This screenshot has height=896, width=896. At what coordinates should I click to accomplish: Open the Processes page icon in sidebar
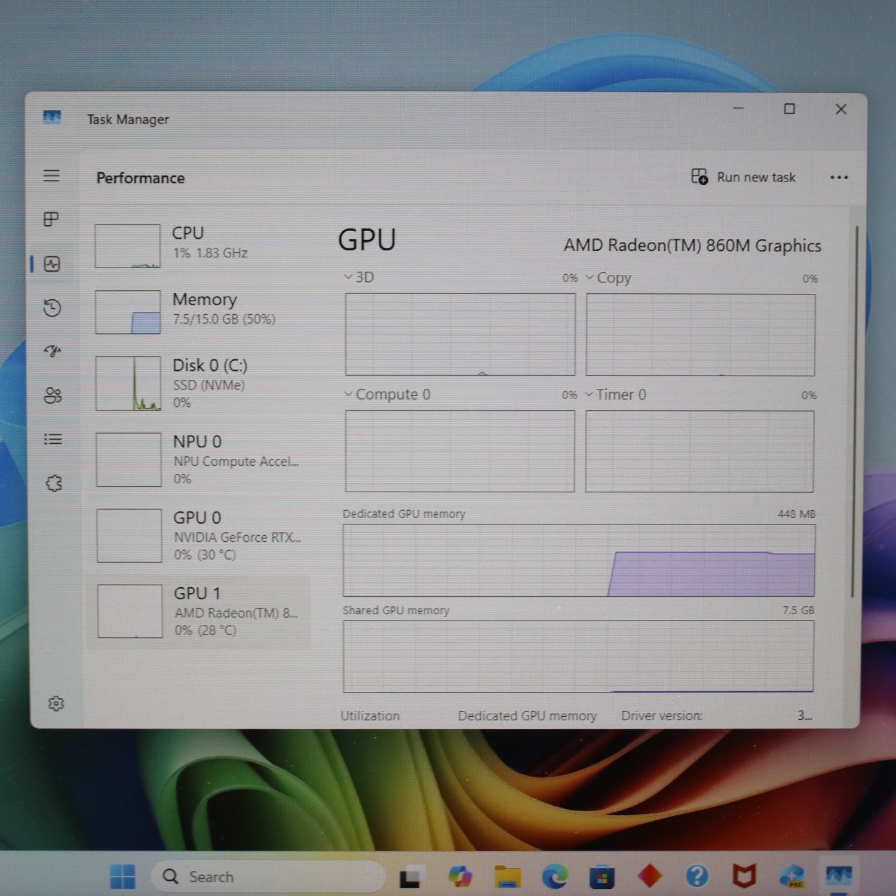[x=51, y=219]
